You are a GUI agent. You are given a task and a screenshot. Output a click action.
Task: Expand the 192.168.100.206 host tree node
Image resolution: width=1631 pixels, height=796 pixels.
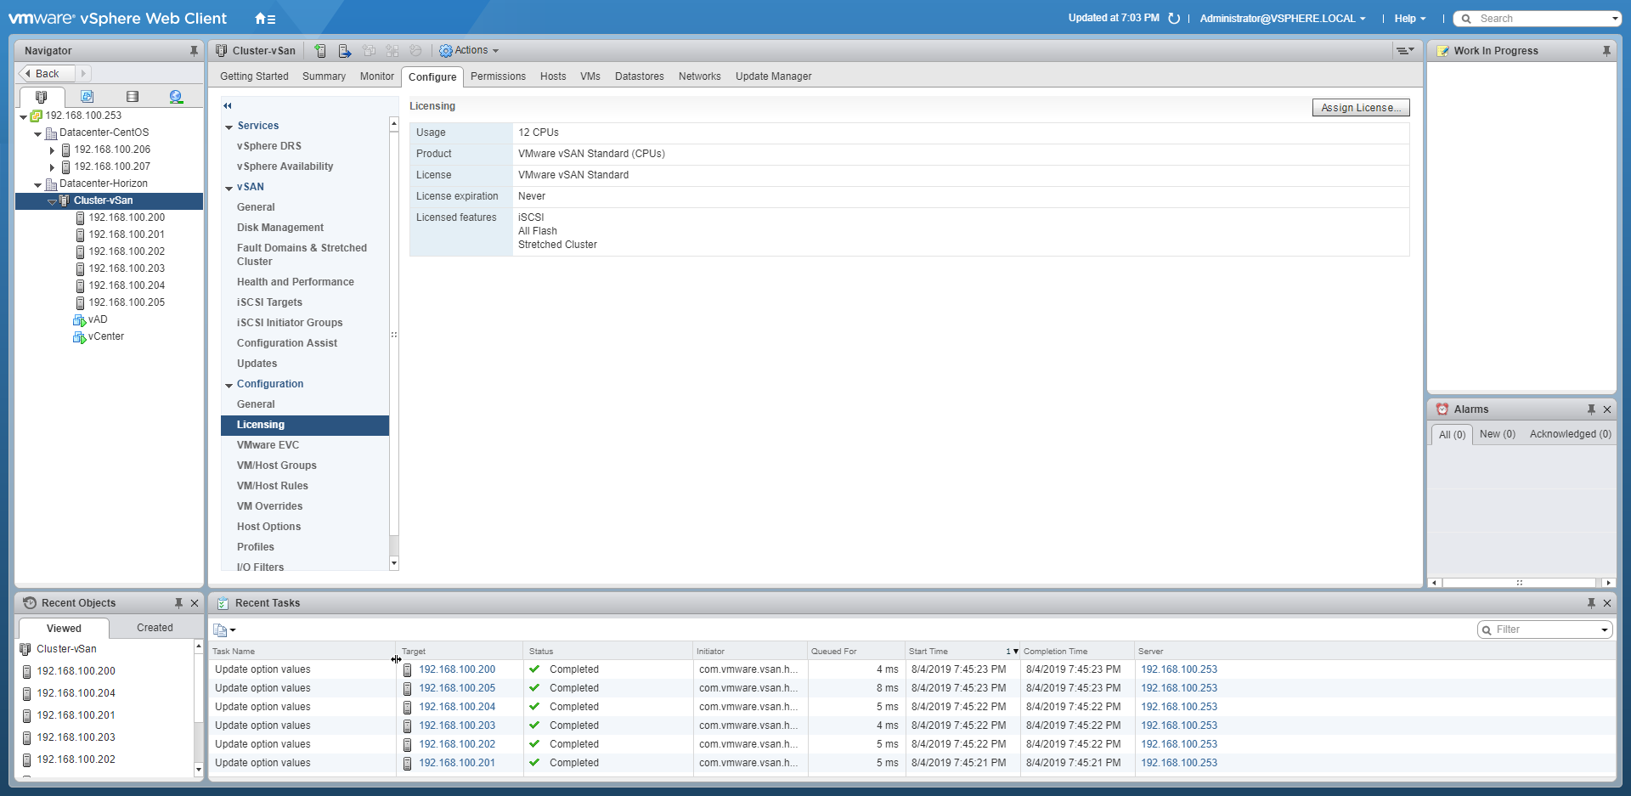point(52,150)
